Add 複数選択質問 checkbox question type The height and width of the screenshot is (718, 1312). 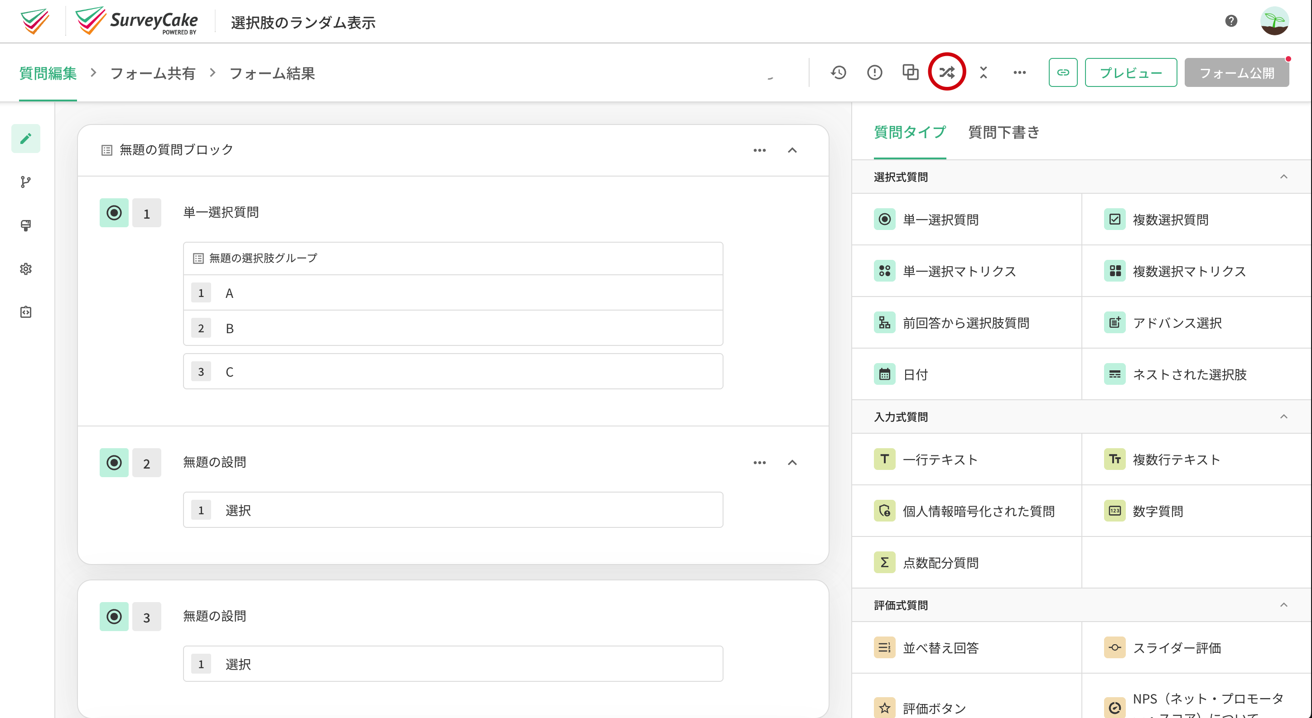[1196, 219]
